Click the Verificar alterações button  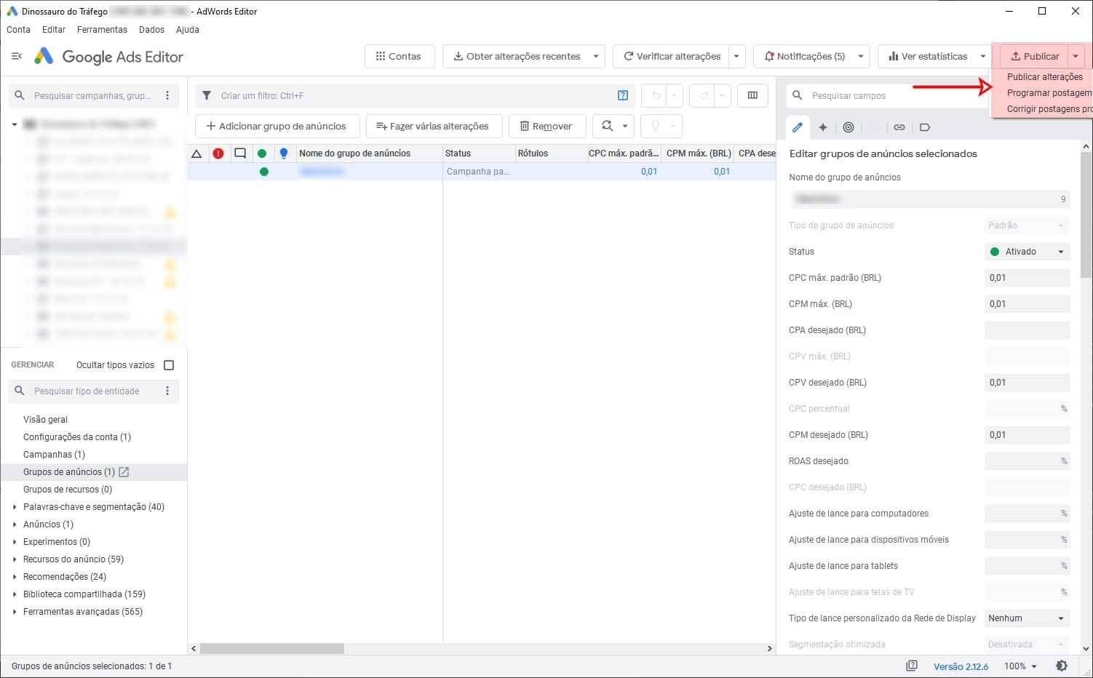(x=671, y=56)
